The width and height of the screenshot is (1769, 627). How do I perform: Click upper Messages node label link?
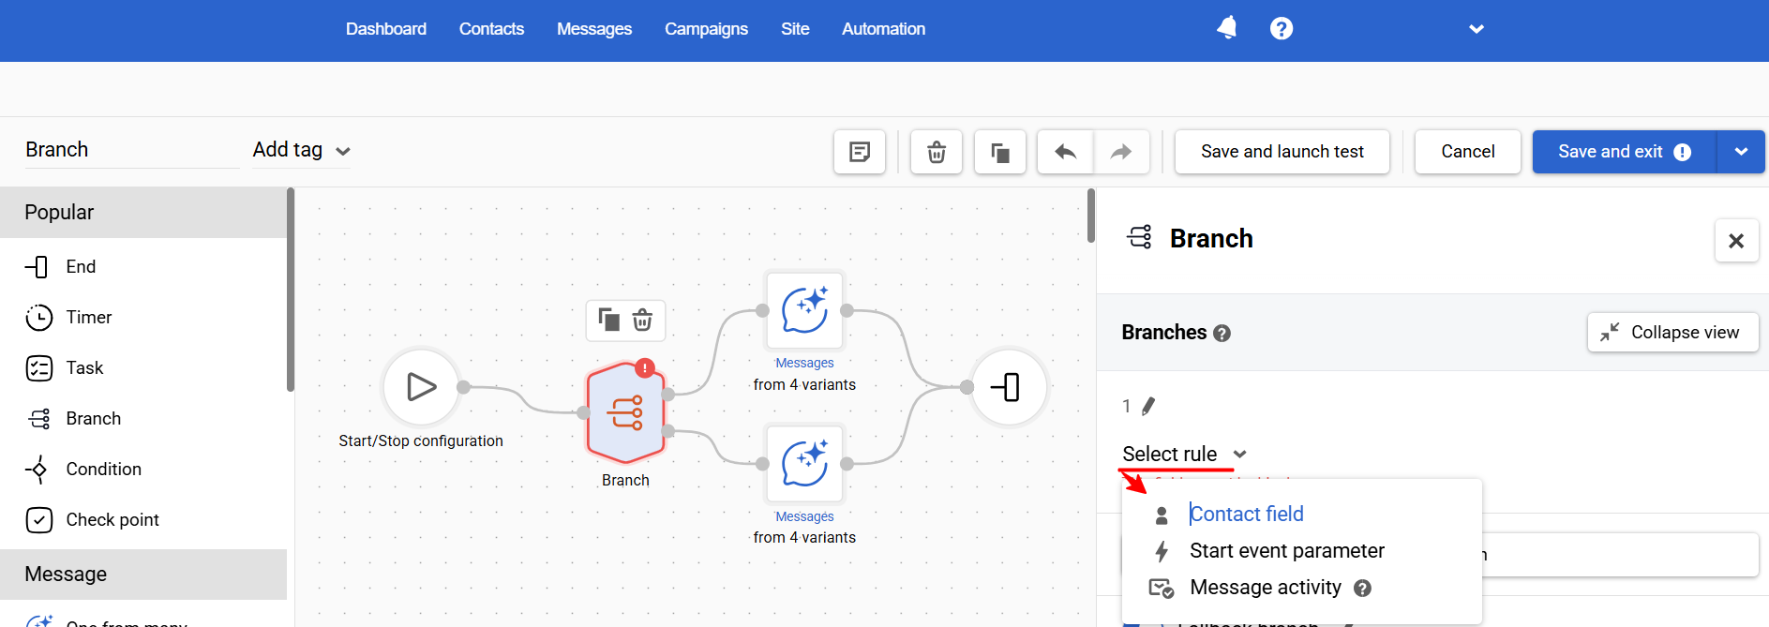[x=804, y=363]
